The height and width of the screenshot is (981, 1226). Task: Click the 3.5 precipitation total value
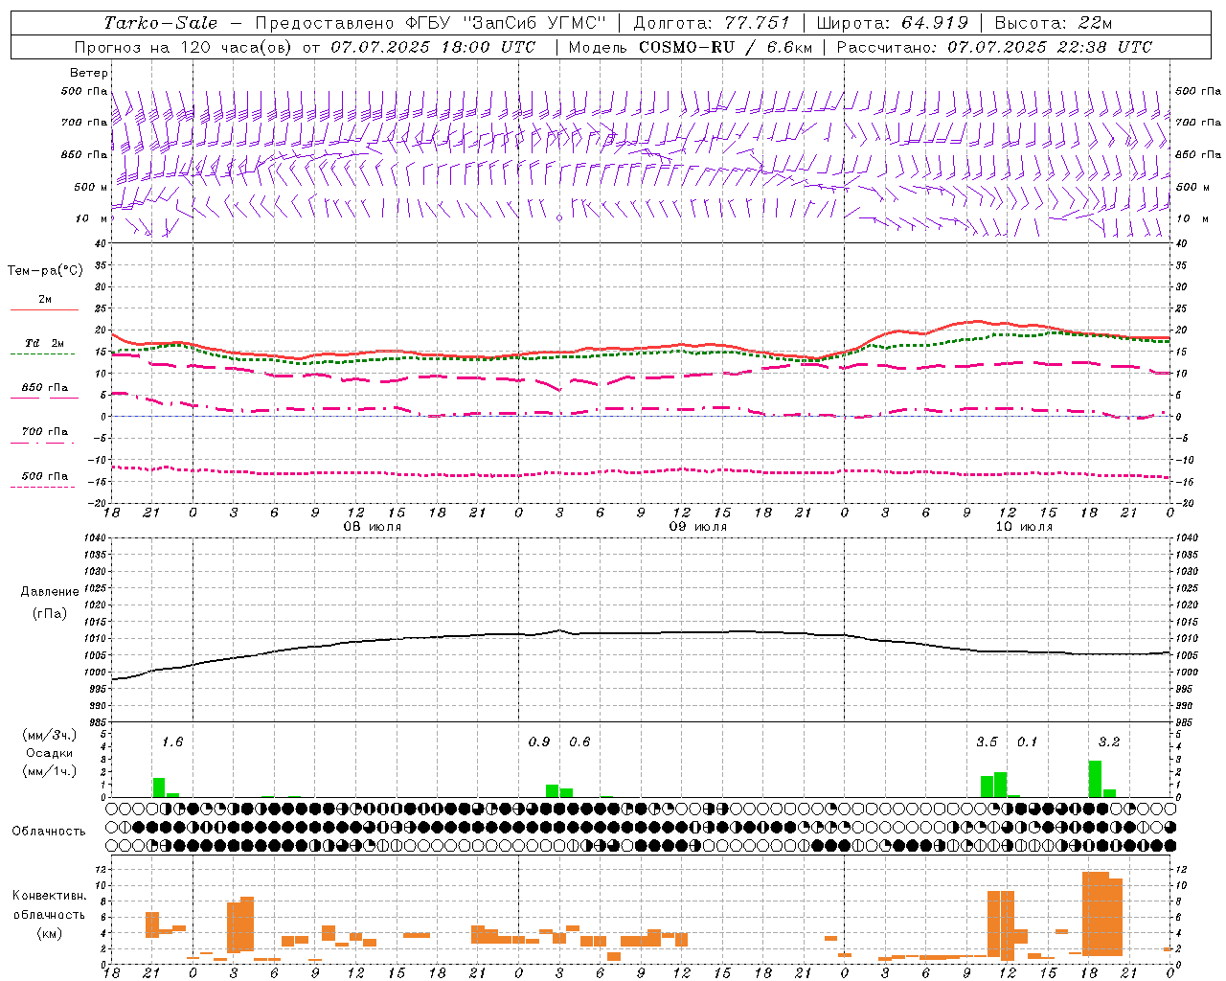987,741
